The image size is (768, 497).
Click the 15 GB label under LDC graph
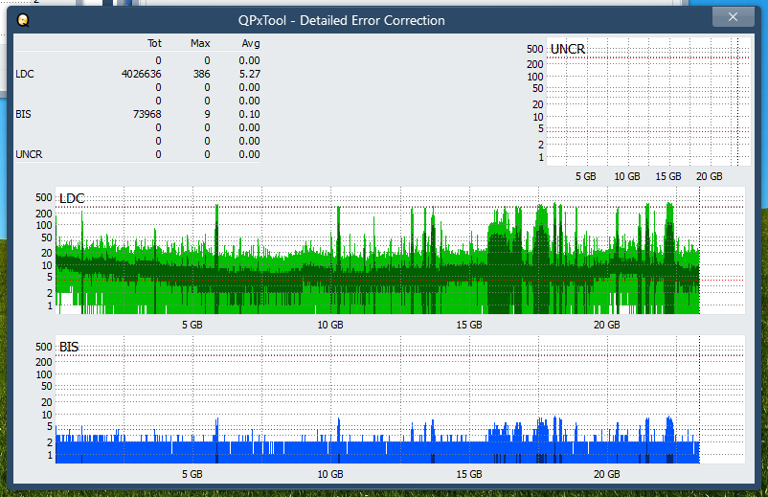(468, 326)
